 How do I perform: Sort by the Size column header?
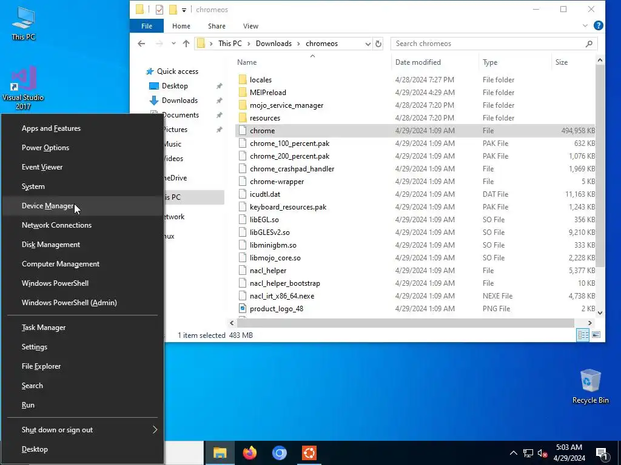pos(572,62)
